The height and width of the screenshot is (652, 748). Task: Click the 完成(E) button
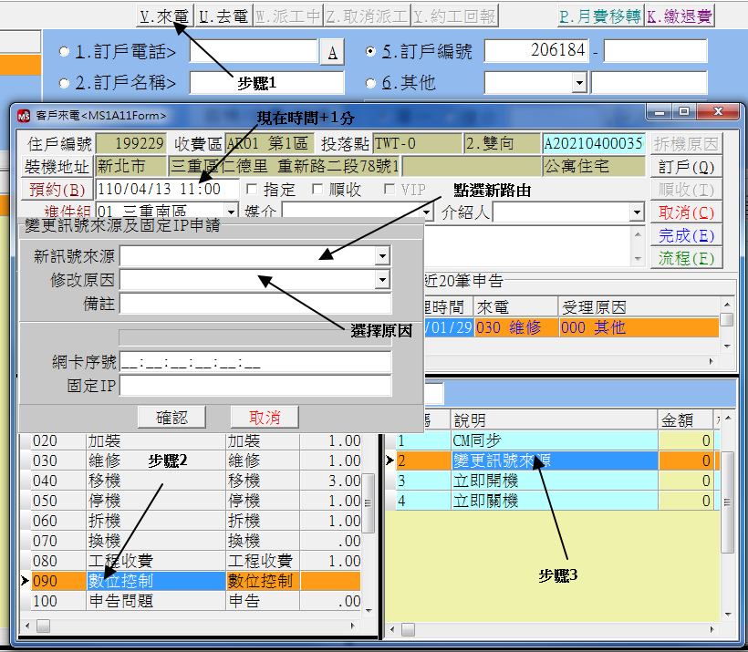pos(686,235)
